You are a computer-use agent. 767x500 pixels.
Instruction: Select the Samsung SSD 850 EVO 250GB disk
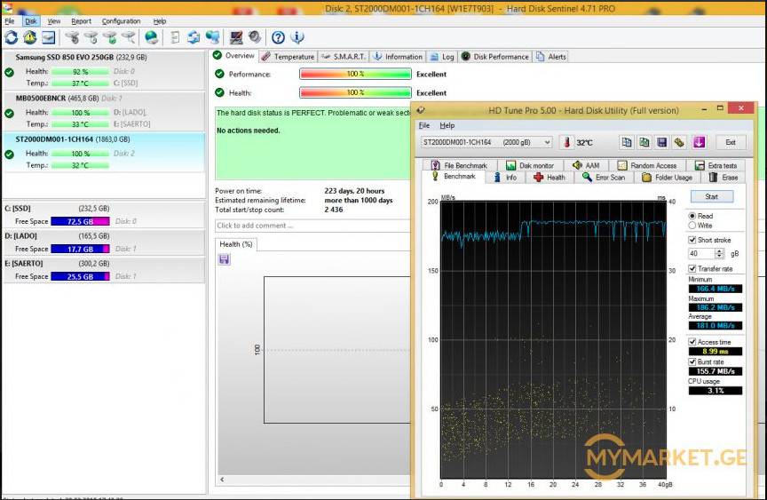coord(103,70)
